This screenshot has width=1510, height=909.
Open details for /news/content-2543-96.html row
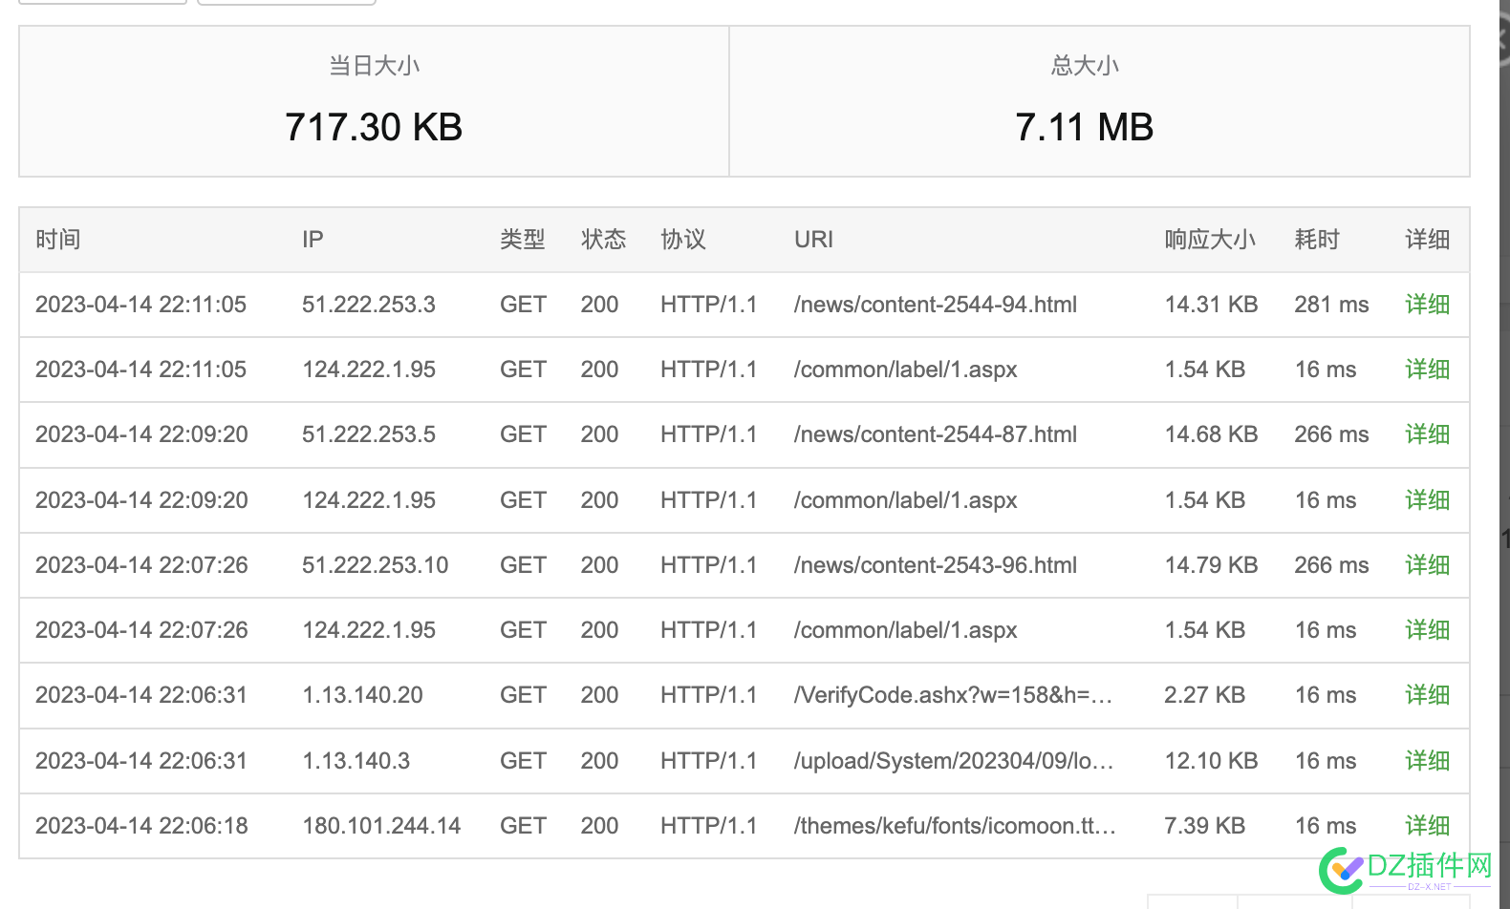[1427, 565]
